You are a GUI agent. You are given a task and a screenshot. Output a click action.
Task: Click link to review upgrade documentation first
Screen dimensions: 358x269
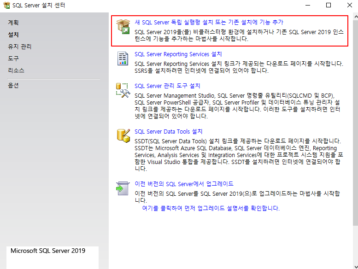coord(211,208)
